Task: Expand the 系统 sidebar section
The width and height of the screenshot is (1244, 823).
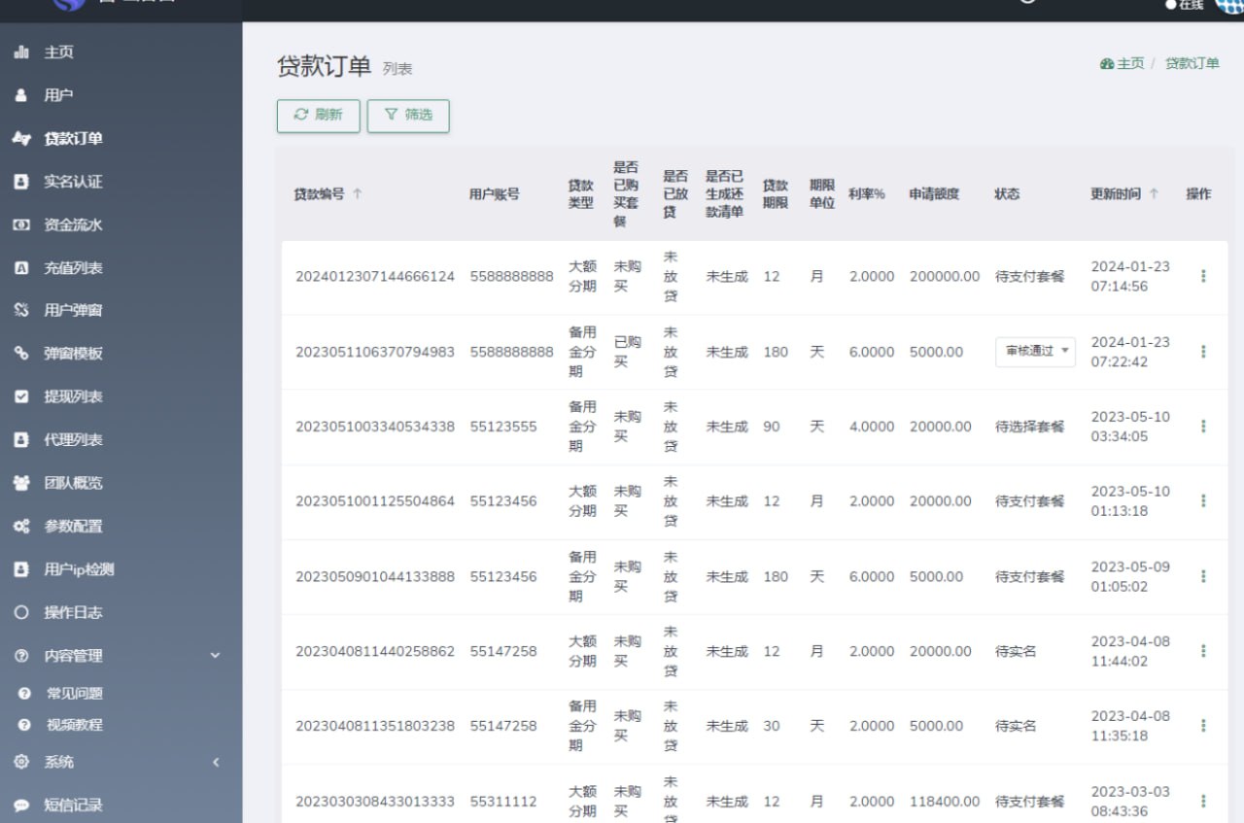Action: [216, 763]
